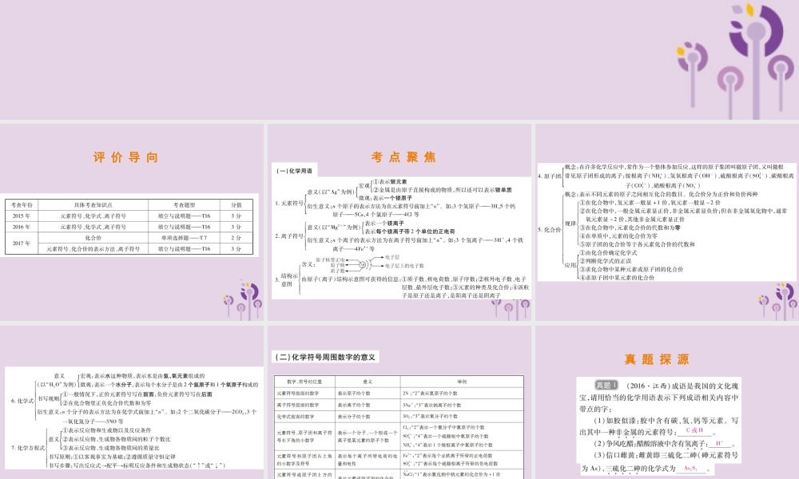Click the 化学式前面的数字 row label
Screen dimensions: 799x479
pyautogui.click(x=304, y=417)
